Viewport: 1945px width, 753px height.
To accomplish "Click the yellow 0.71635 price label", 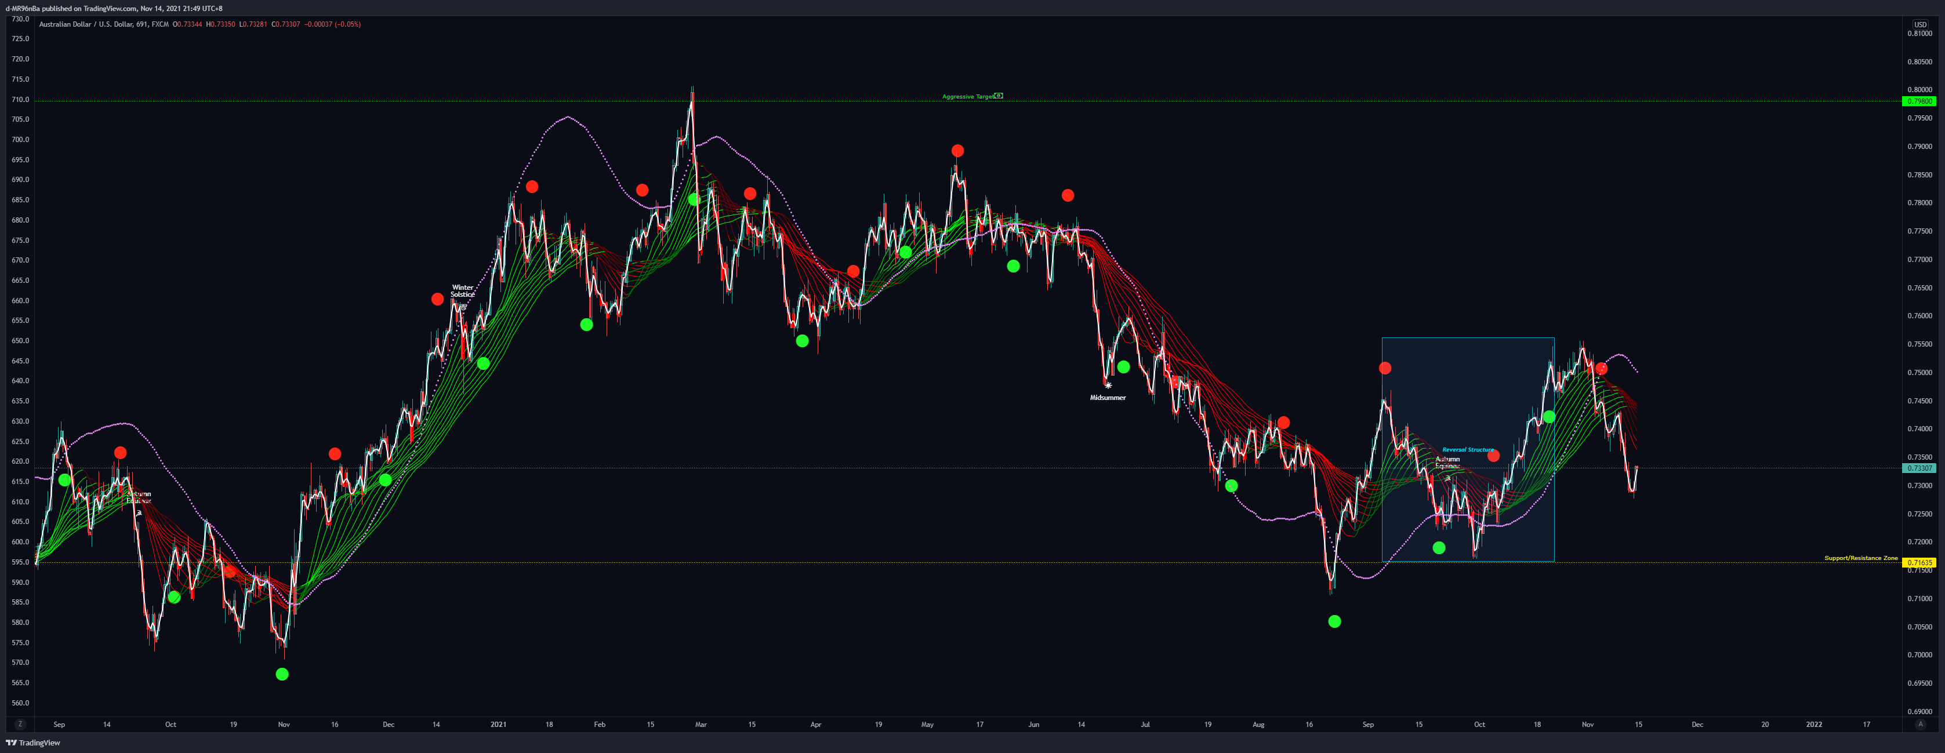I will (x=1918, y=562).
